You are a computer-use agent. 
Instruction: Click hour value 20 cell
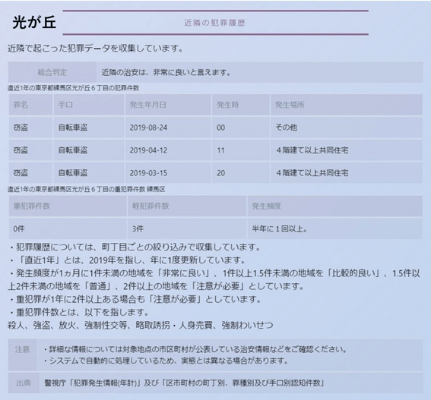[241, 173]
